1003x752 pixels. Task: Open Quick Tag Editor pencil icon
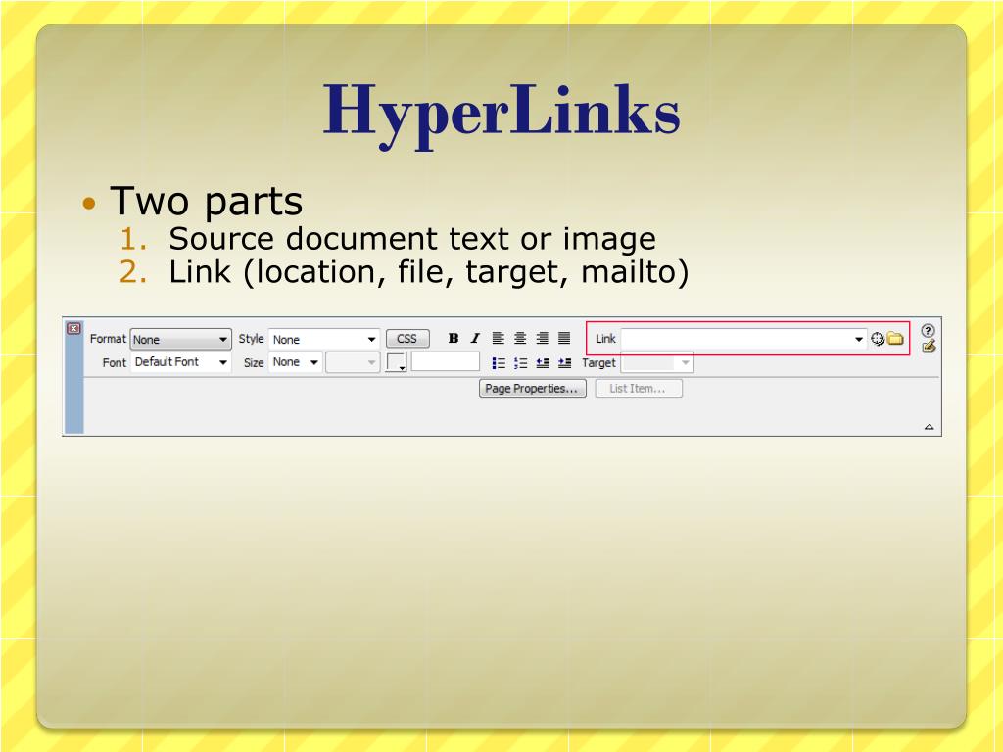point(929,347)
